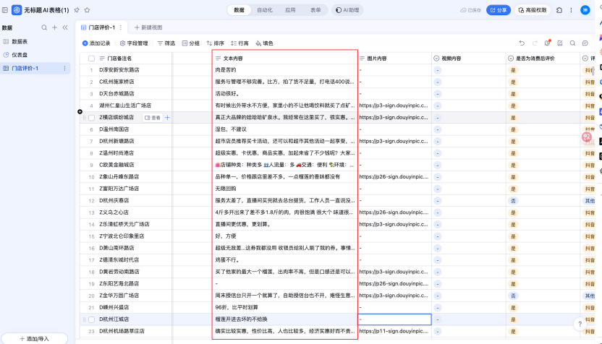This screenshot has width=602, height=344.
Task: Open the 排序 sort dropdown
Action: point(215,43)
